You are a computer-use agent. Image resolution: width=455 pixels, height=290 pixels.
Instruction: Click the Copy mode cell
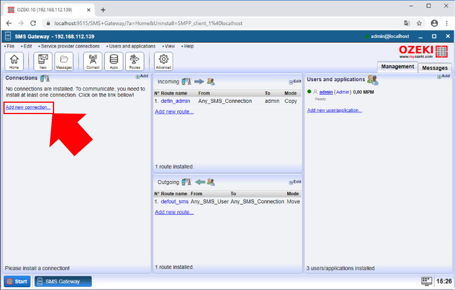(x=291, y=101)
